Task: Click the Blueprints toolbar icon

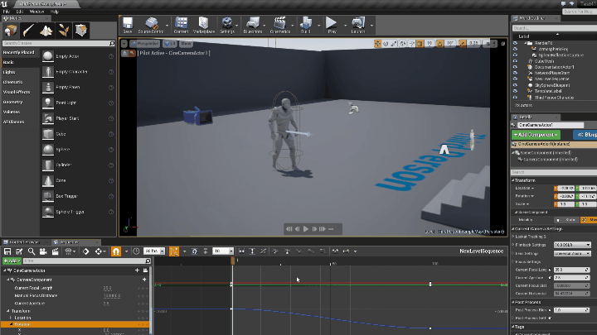Action: click(x=253, y=25)
